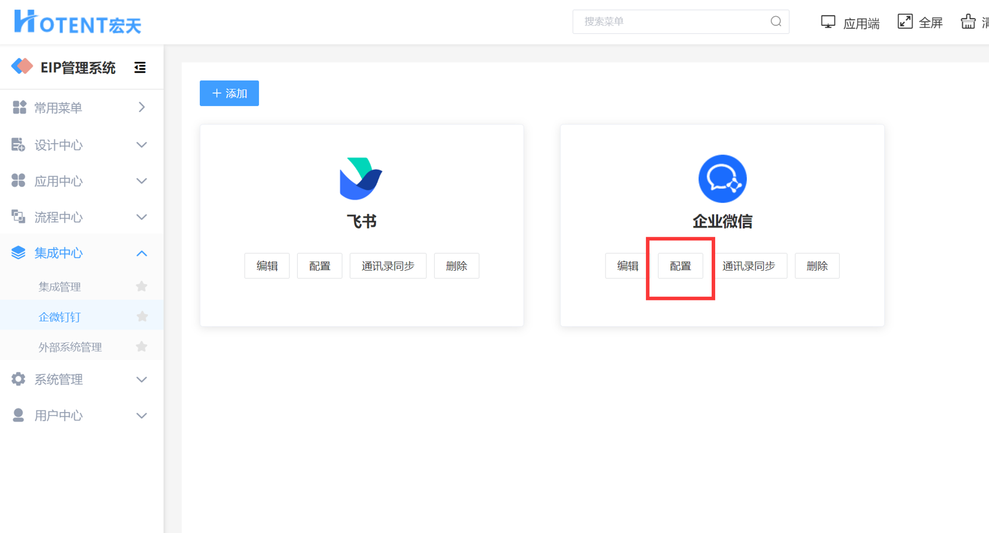Click the 设计中心 document icon
Screen dimensions: 989x533
click(x=18, y=144)
